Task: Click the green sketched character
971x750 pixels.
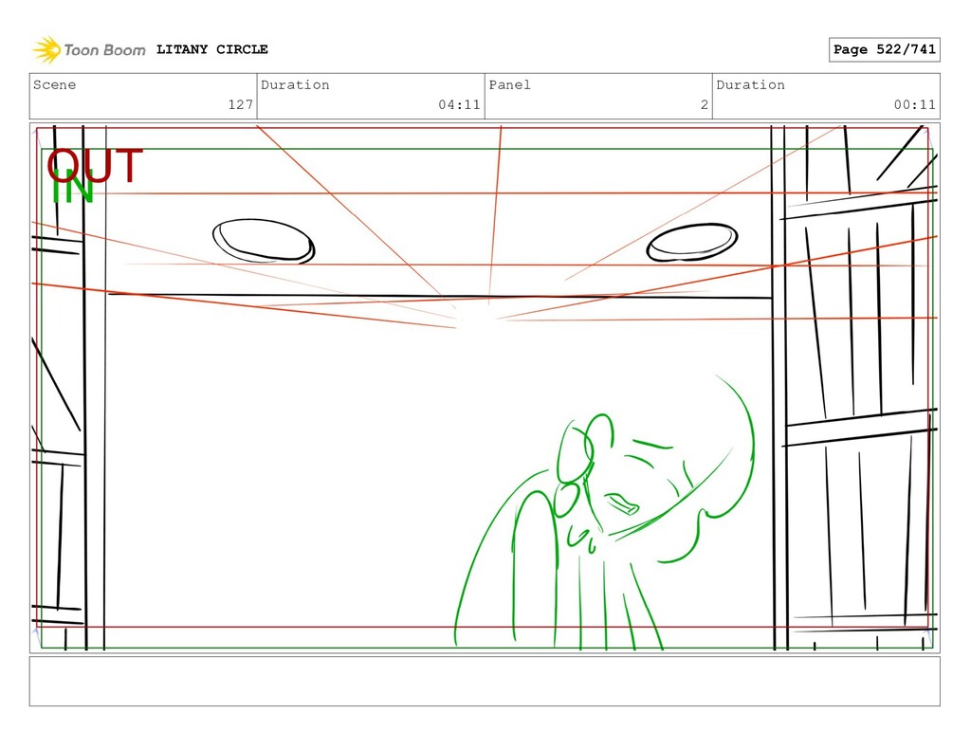Action: pyautogui.click(x=604, y=513)
